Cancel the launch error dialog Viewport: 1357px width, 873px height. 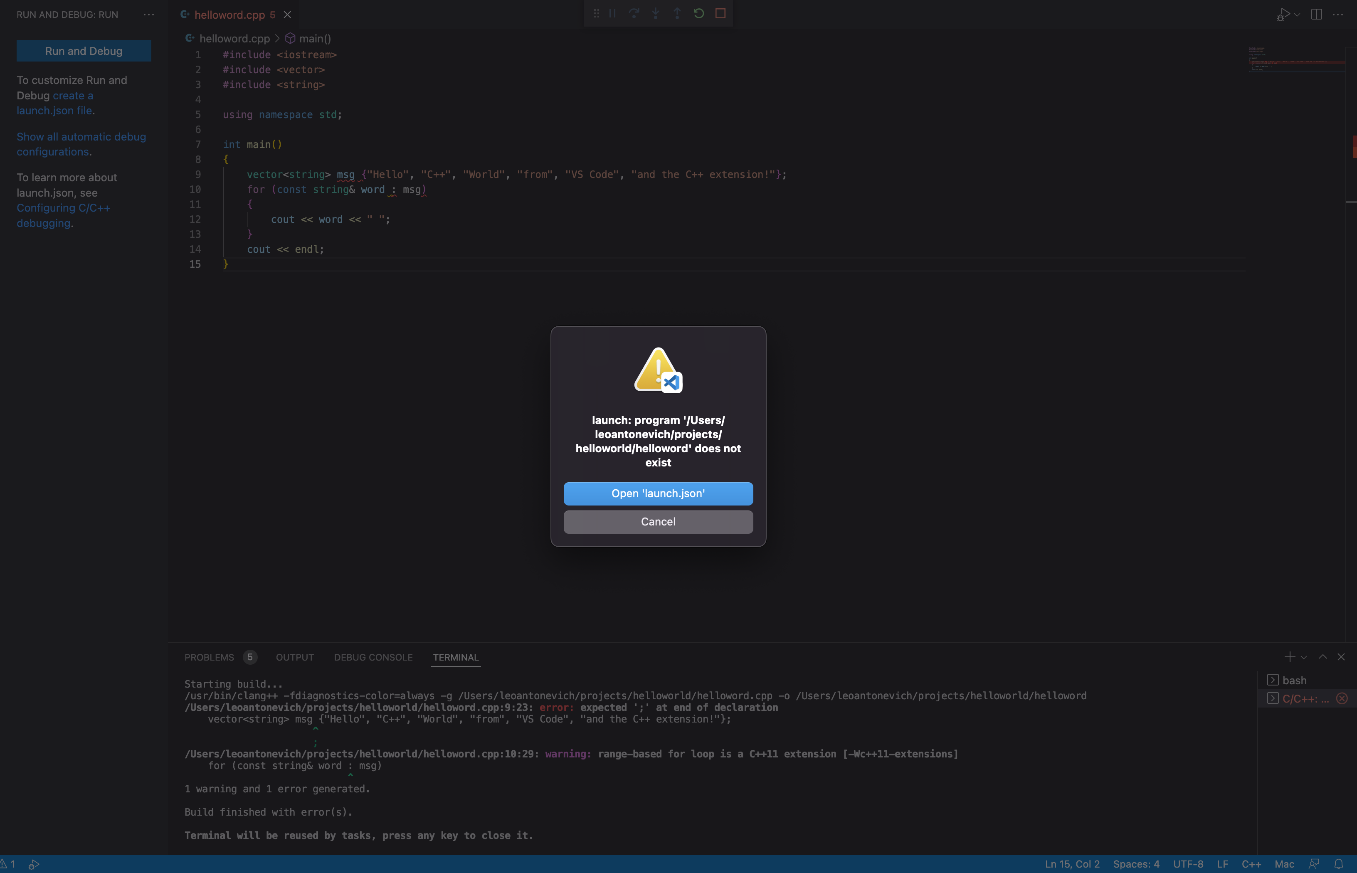(x=658, y=522)
